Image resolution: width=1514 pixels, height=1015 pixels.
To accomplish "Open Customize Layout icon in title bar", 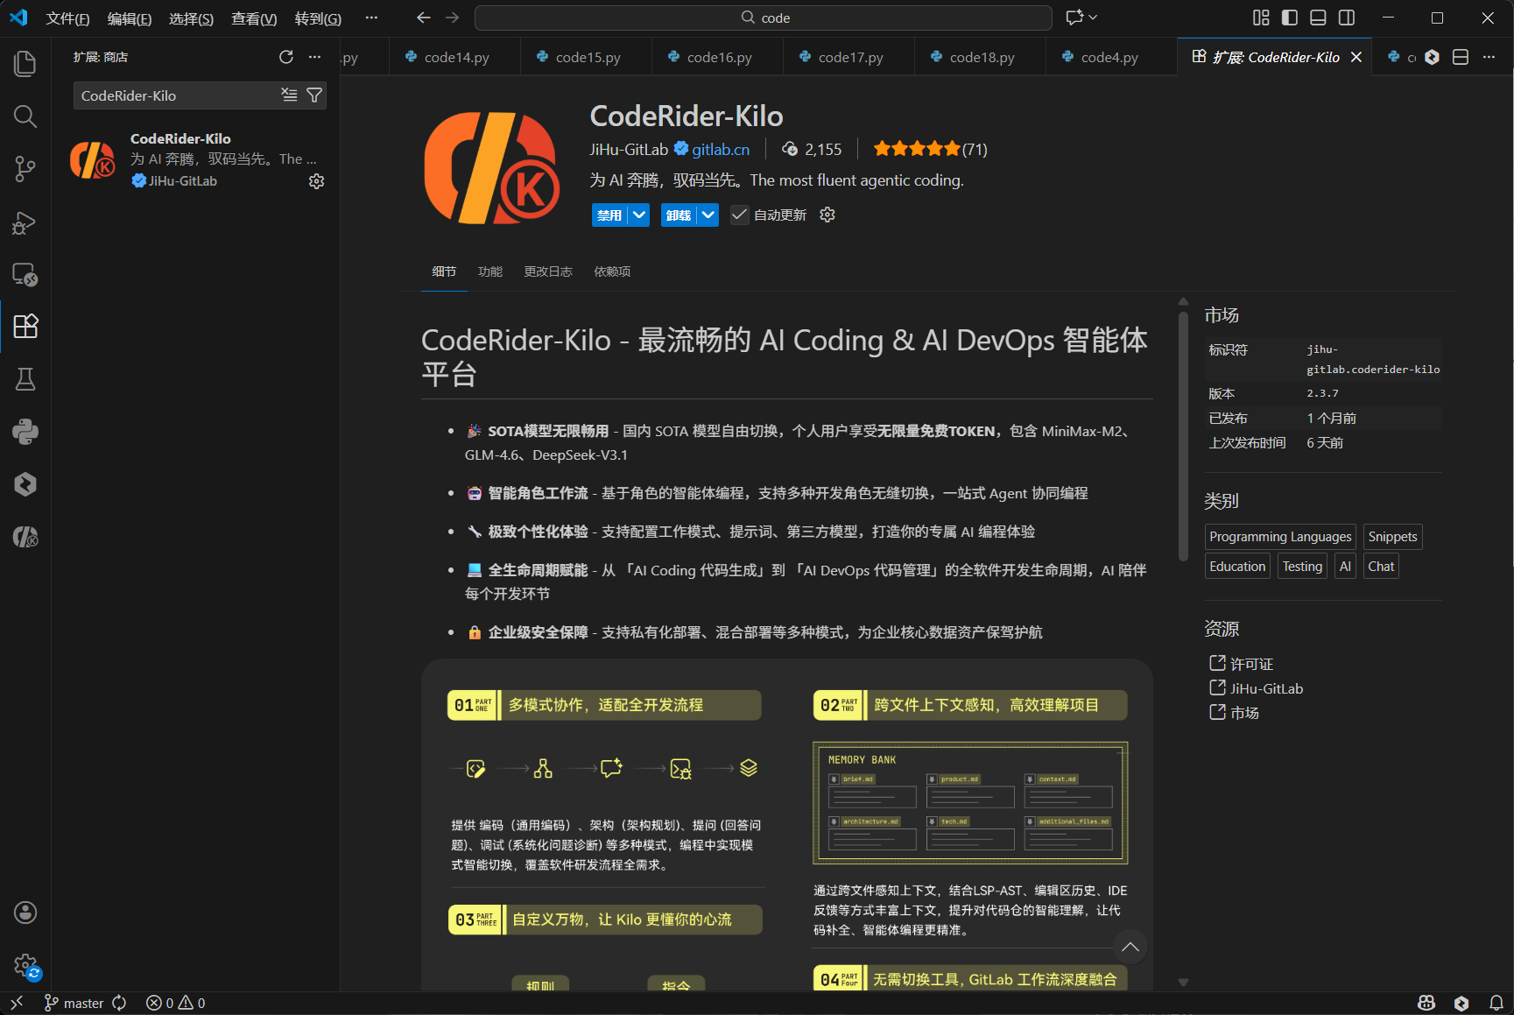I will (x=1261, y=18).
